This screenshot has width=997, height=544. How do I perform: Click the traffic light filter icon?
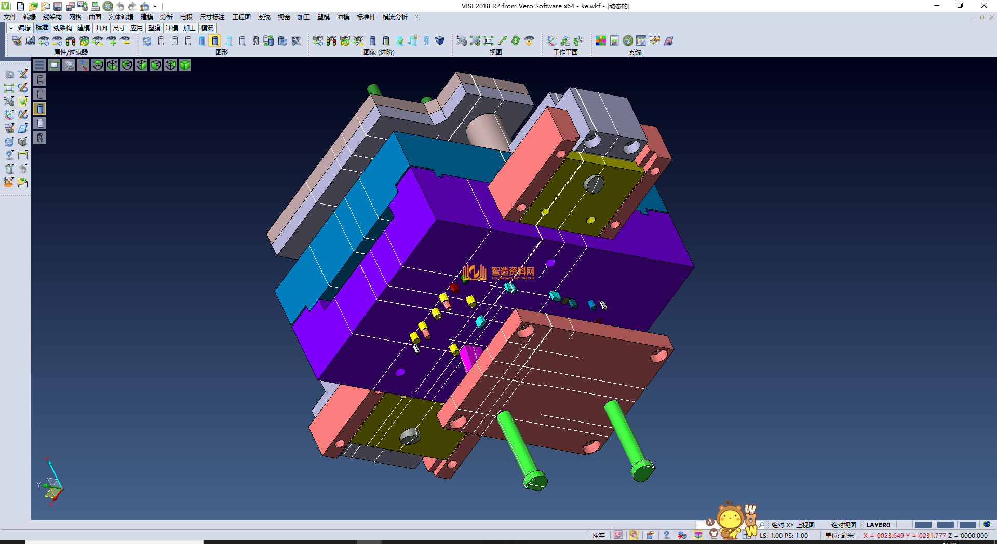coord(71,40)
